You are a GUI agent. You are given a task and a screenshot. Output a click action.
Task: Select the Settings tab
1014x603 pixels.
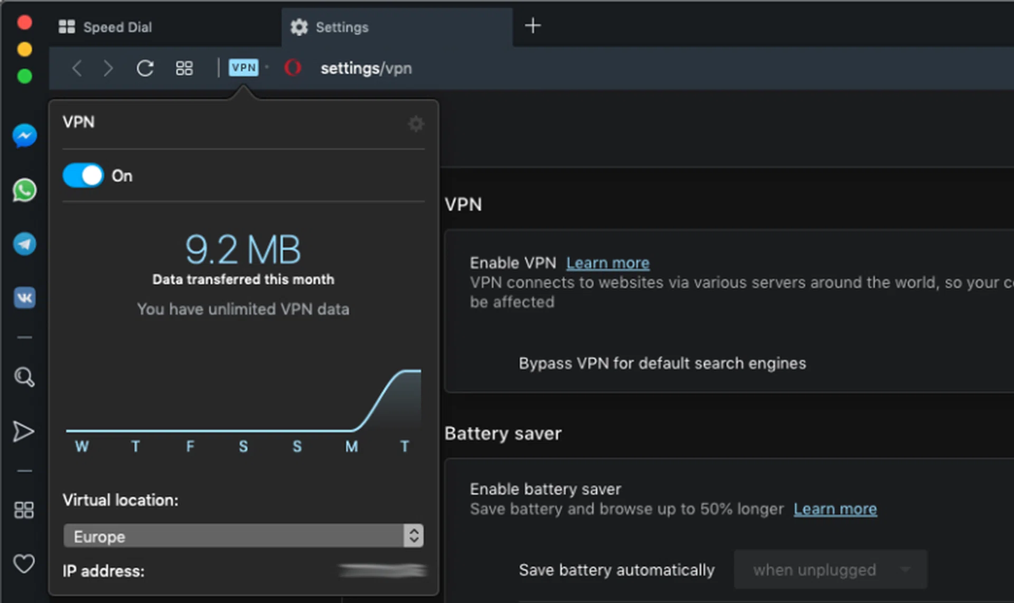tap(342, 27)
